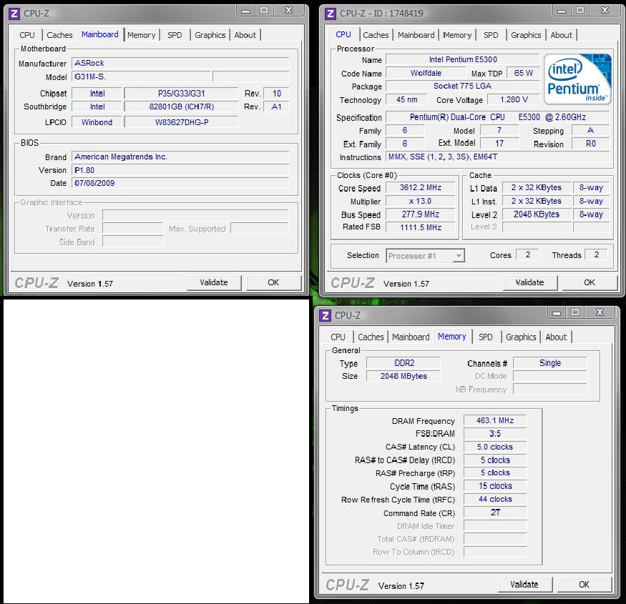The width and height of the screenshot is (626, 604).
Task: Click the G31M-S. model field
Action: 141,76
